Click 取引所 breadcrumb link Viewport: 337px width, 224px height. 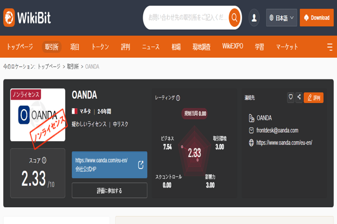[73, 67]
